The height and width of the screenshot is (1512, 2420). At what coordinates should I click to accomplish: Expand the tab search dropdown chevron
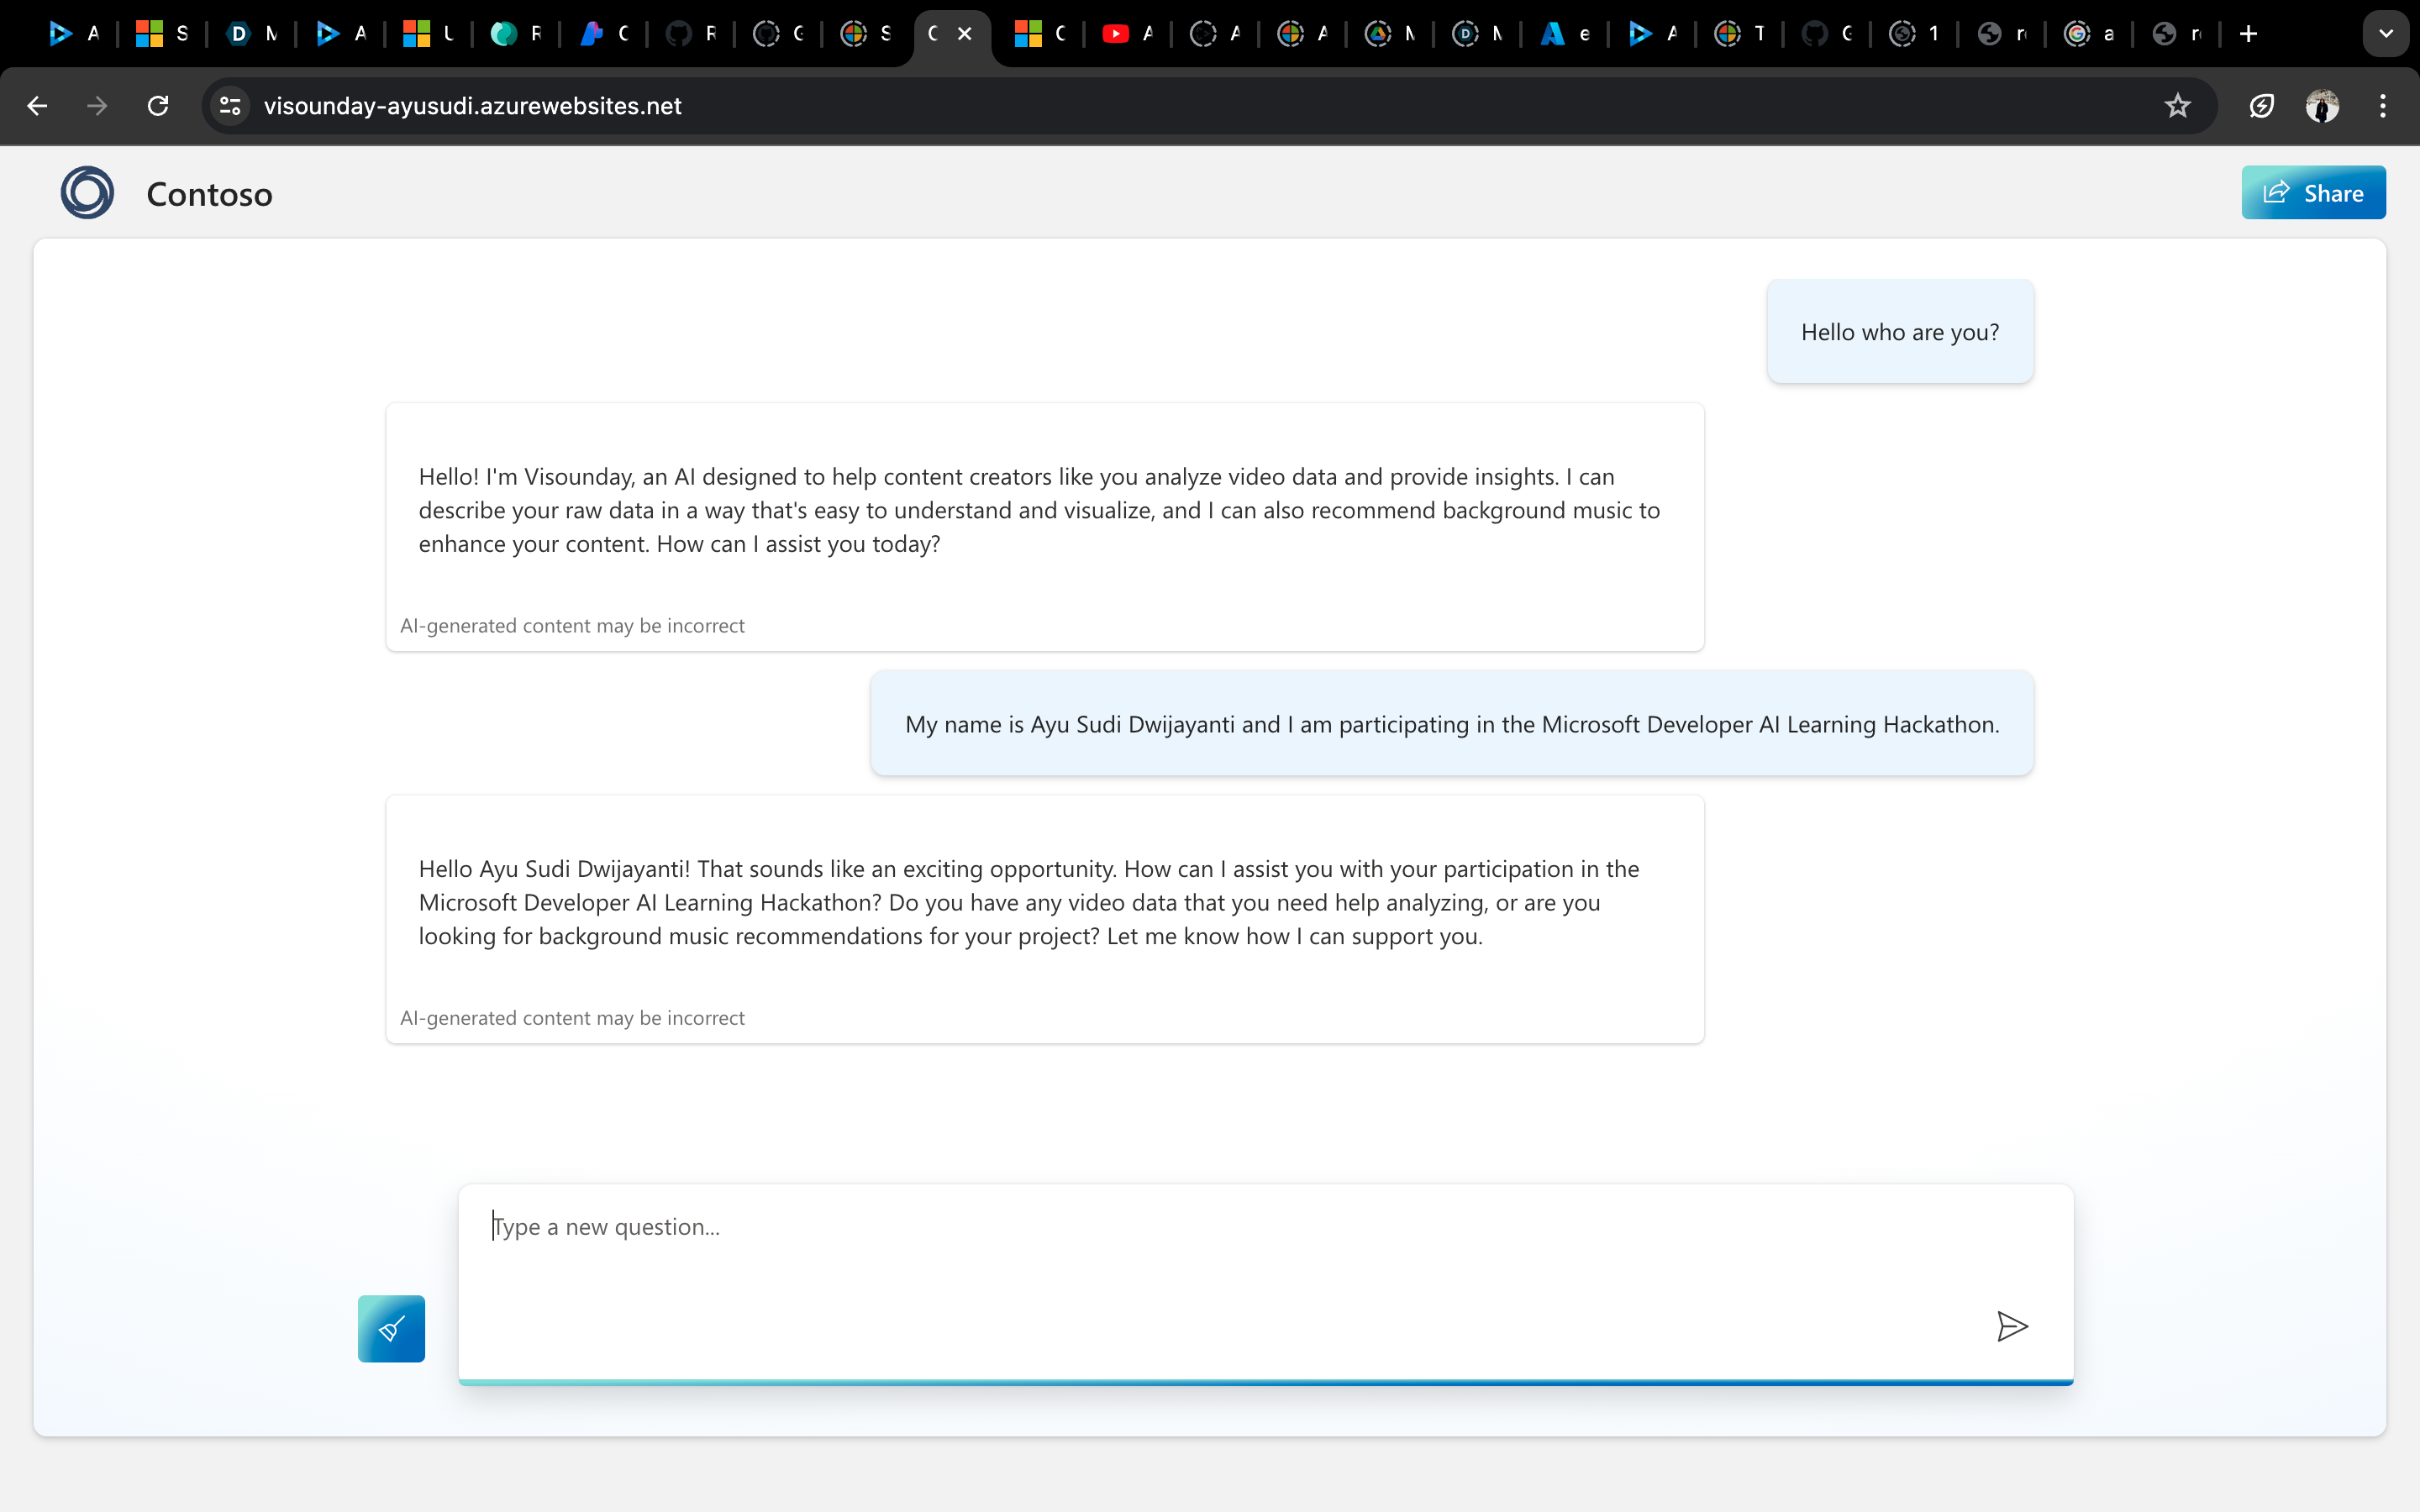pos(2386,34)
